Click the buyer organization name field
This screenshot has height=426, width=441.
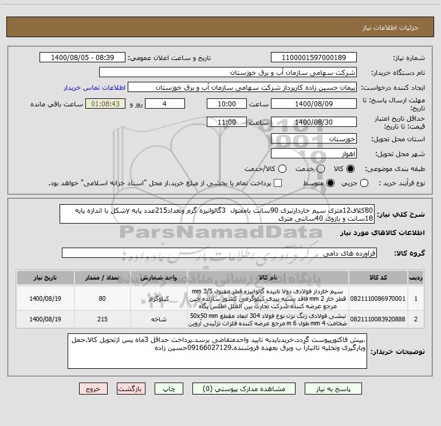tap(228, 73)
